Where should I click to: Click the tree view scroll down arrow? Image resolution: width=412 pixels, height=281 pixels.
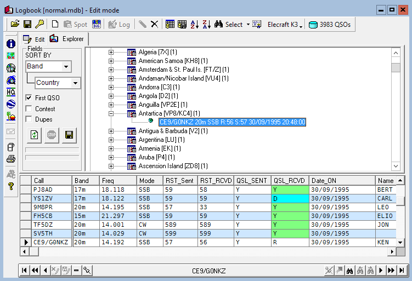click(396, 166)
